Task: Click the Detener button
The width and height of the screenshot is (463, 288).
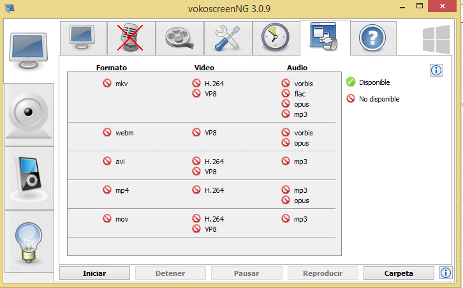Action: tap(170, 273)
